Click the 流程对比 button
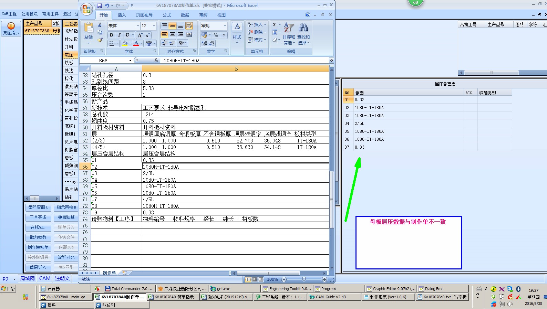This screenshot has height=309, width=547. tap(66, 257)
